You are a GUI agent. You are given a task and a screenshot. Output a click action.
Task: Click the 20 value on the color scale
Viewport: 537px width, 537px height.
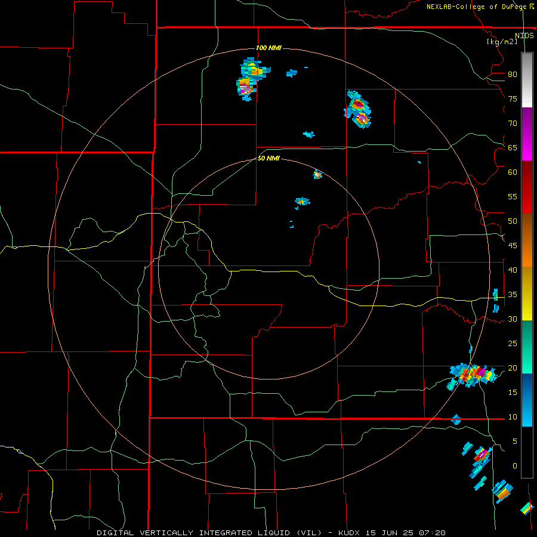click(513, 368)
